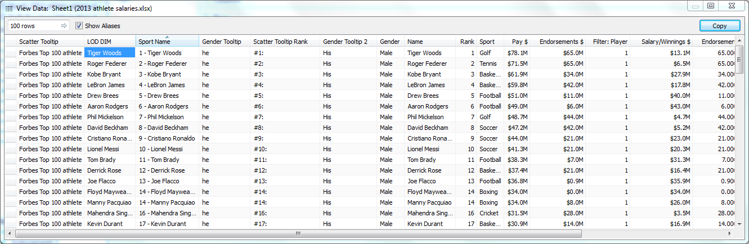Select the Endorsements $ column header

[x=558, y=42]
